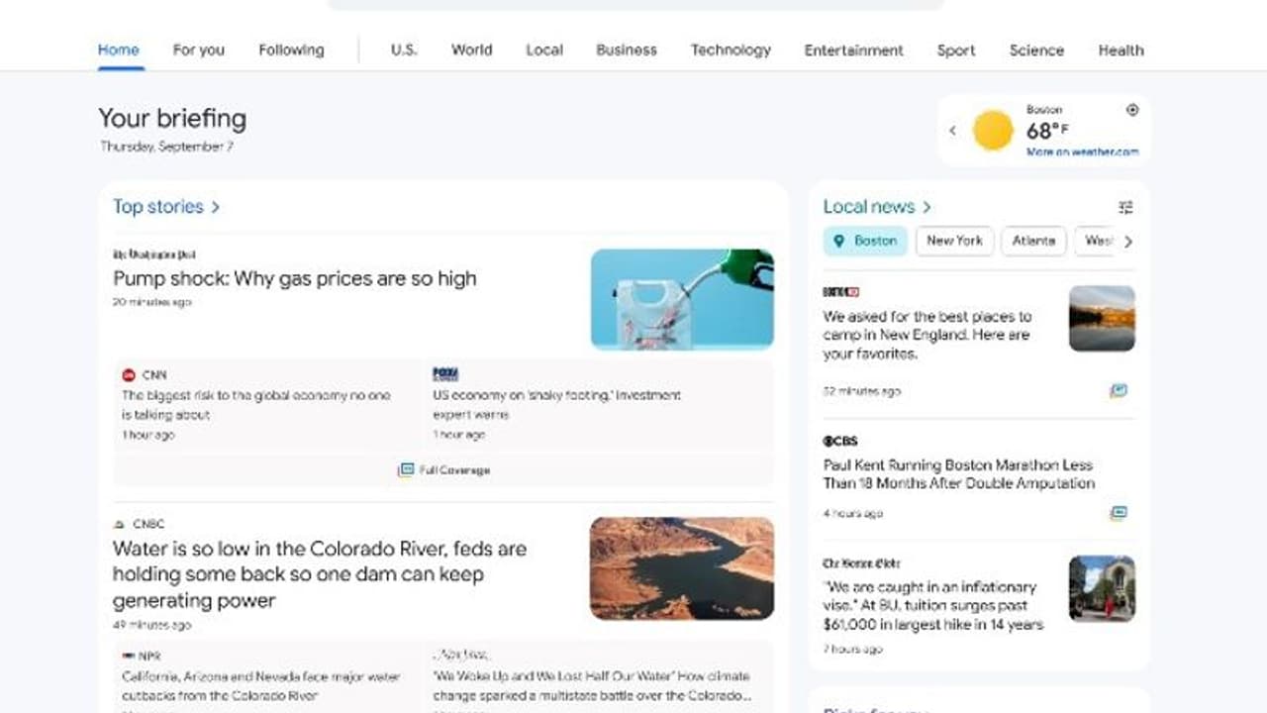Switch to the Technology tab
This screenshot has height=713, width=1267.
731,50
